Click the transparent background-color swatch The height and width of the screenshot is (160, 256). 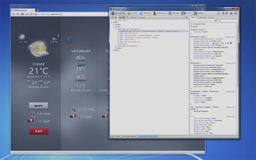pos(224,70)
